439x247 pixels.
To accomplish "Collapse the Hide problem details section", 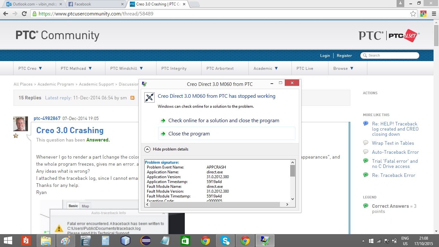I will pyautogui.click(x=166, y=149).
